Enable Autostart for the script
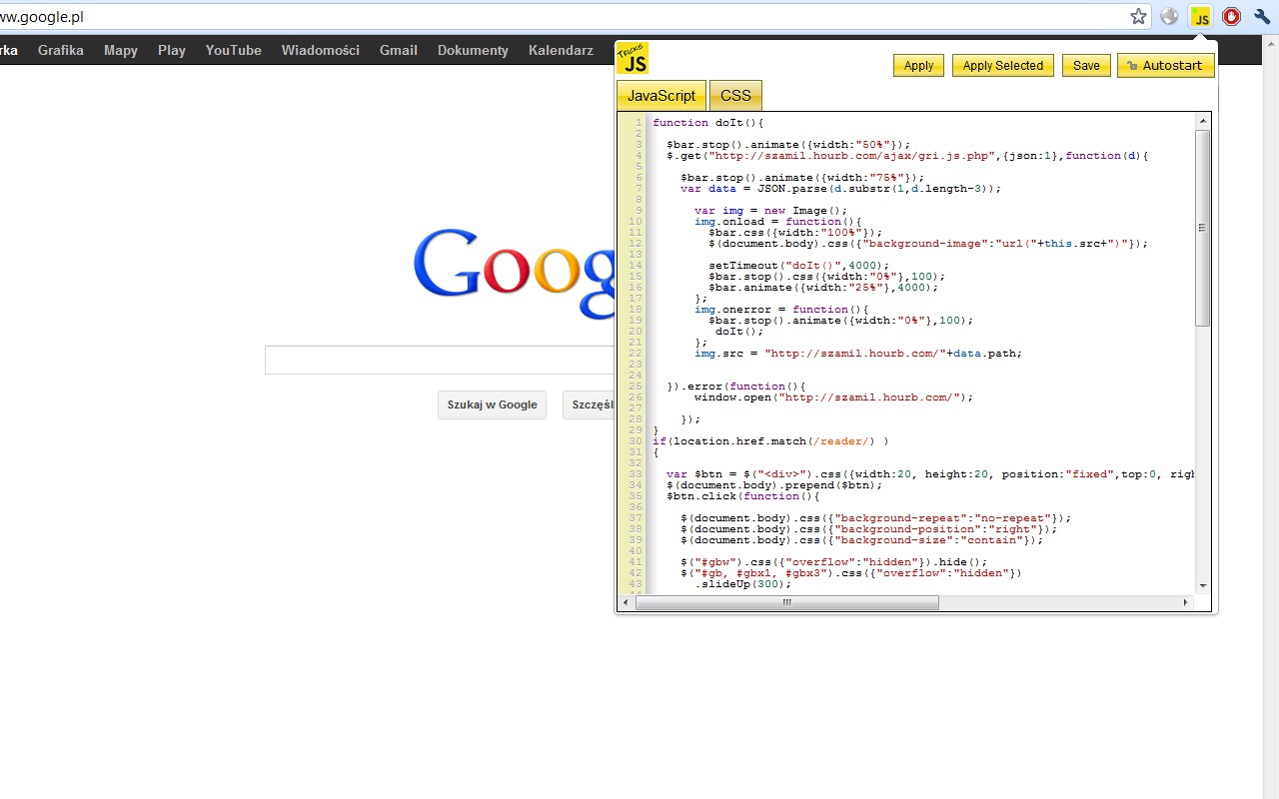Image resolution: width=1279 pixels, height=799 pixels. click(x=1166, y=66)
